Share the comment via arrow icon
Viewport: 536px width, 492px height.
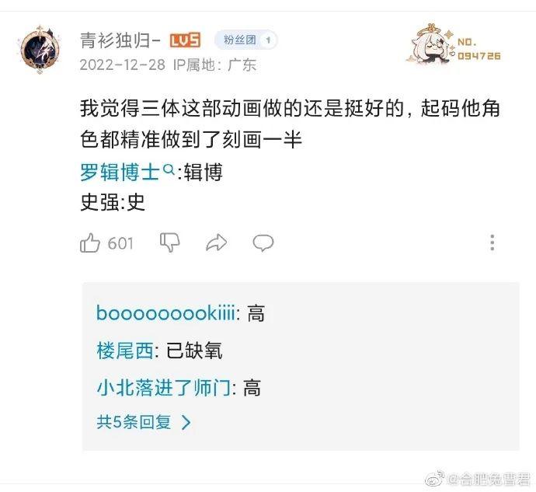pos(217,243)
